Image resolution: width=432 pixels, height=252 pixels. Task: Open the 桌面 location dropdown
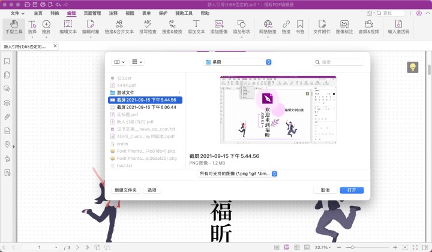point(238,62)
